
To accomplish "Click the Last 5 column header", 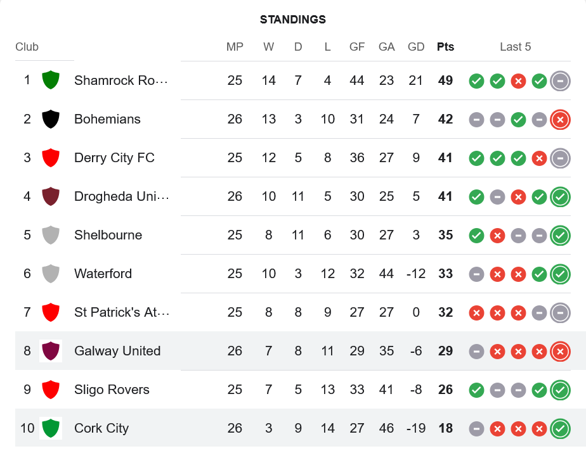I will [x=515, y=47].
